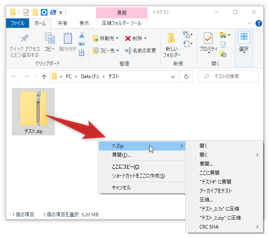The height and width of the screenshot is (238, 269).
Task: Click the address bar folder icon
Action: coord(54,76)
